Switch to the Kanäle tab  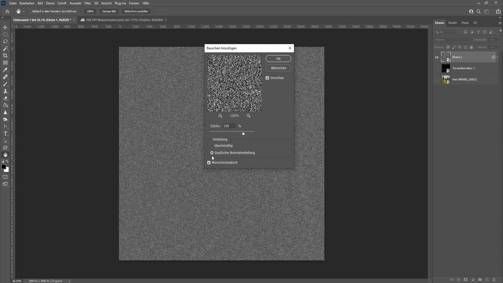click(452, 23)
